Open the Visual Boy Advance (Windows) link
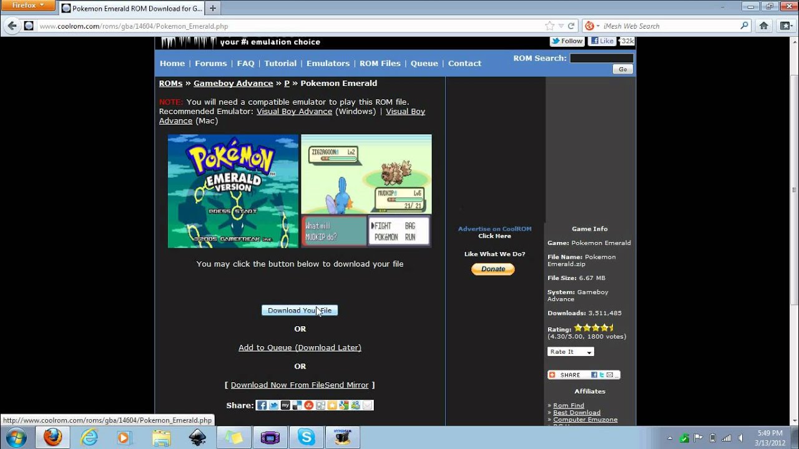Viewport: 799px width, 449px height. pos(294,112)
